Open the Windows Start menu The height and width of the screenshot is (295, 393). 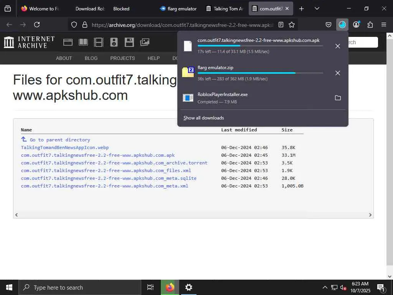tap(9, 287)
